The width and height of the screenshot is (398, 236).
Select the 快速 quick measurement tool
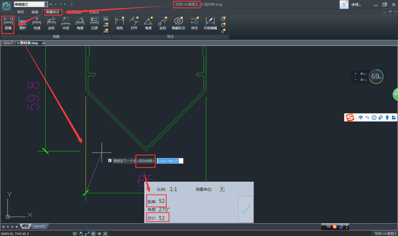[37, 24]
